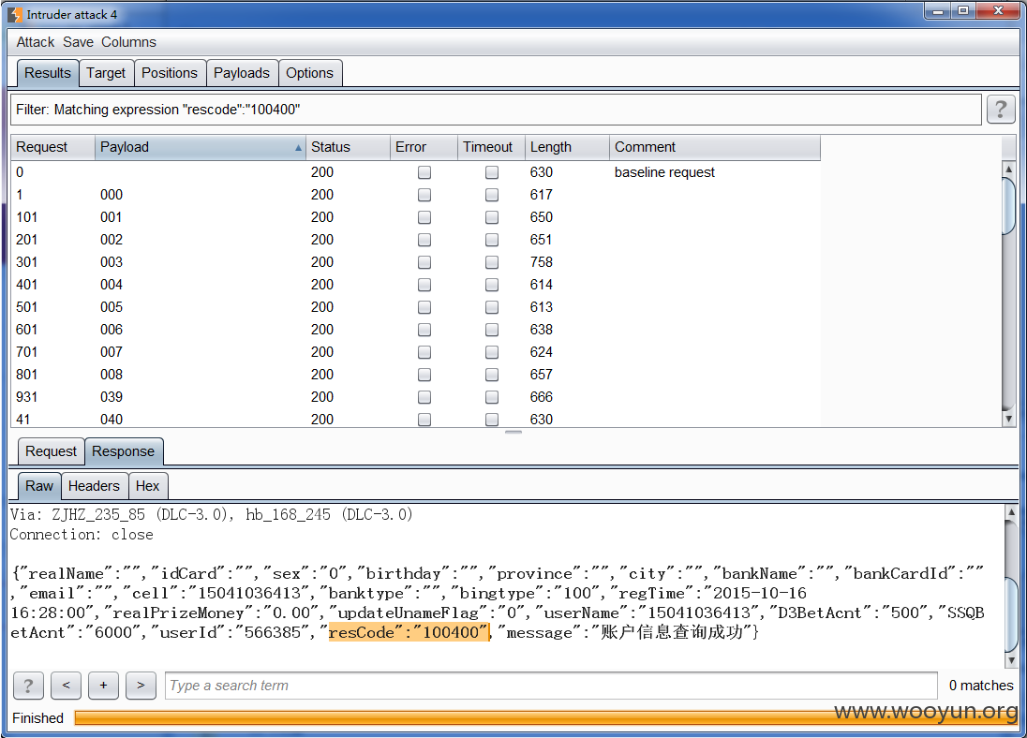This screenshot has width=1027, height=738.
Task: Select the Headers view tab
Action: click(94, 486)
